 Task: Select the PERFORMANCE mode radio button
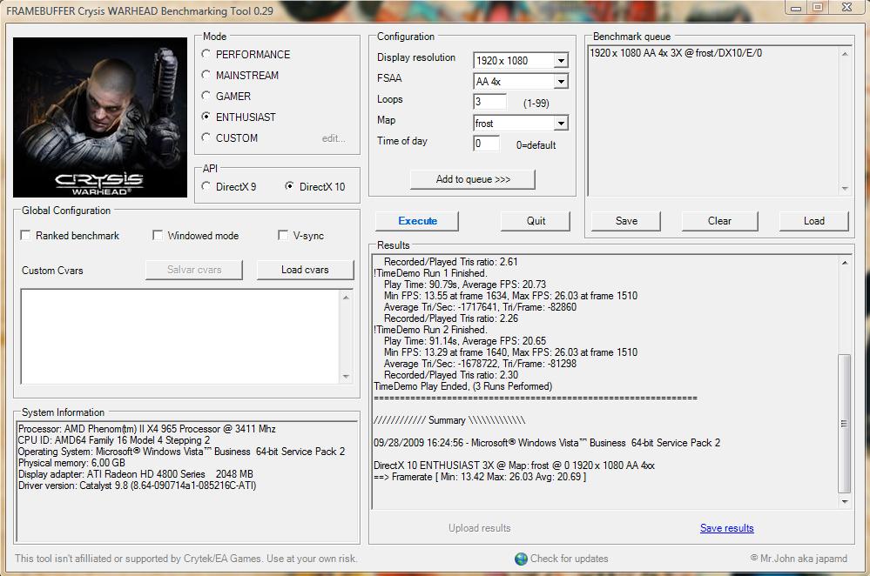click(x=206, y=54)
